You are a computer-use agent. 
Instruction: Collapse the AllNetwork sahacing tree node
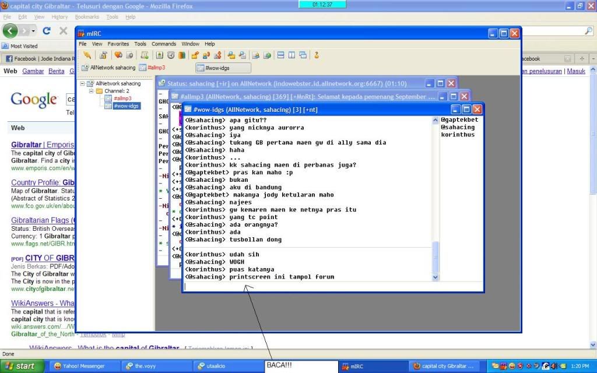coord(82,84)
